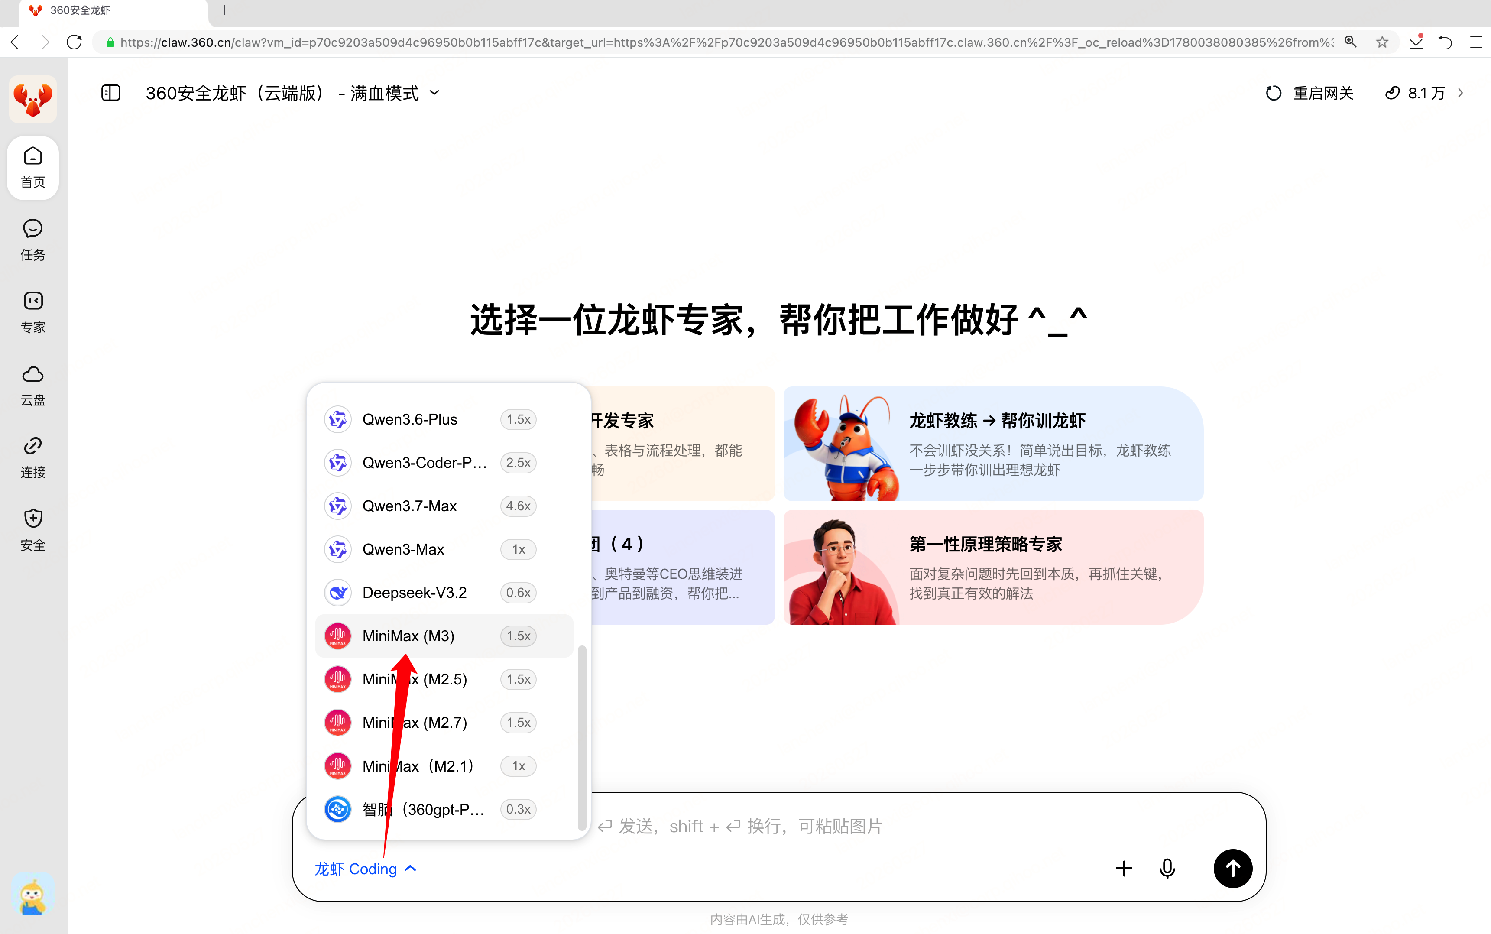This screenshot has width=1491, height=934.
Task: Reload the page with refresh icon
Action: click(x=74, y=42)
